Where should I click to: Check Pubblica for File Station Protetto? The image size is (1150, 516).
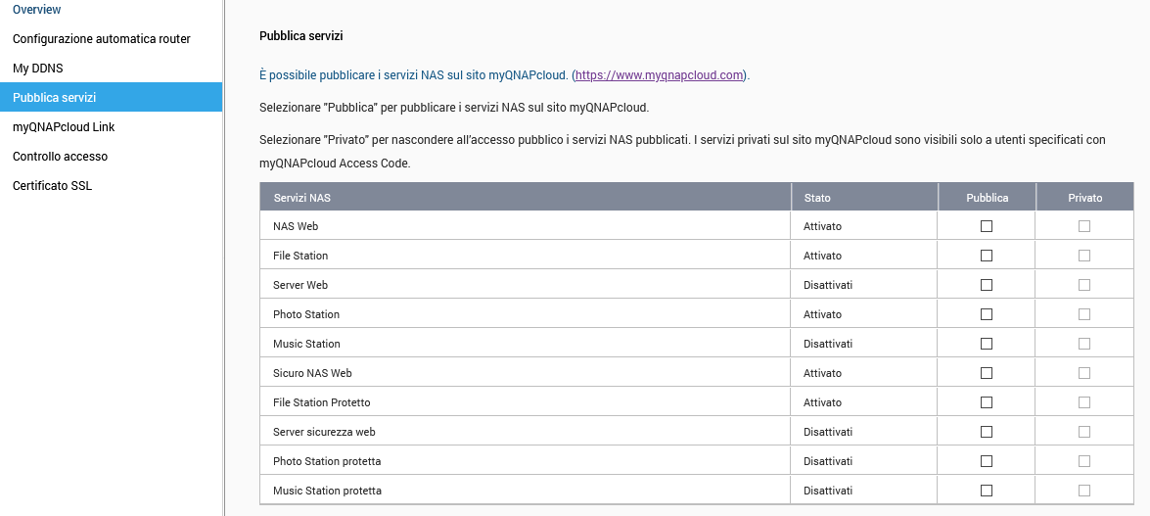point(987,402)
